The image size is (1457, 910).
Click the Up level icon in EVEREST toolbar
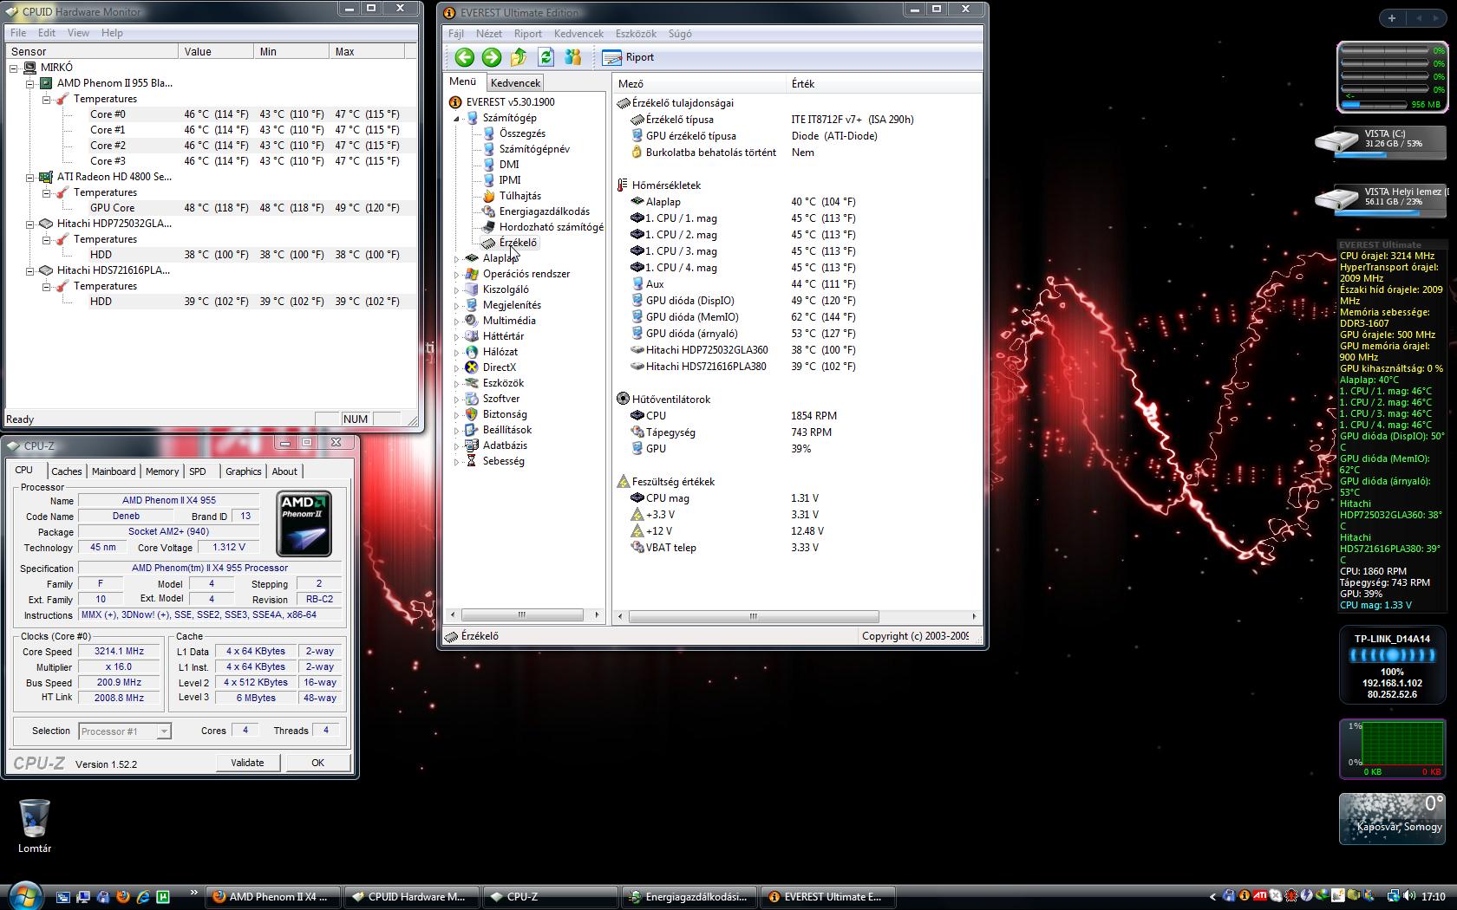pyautogui.click(x=519, y=57)
